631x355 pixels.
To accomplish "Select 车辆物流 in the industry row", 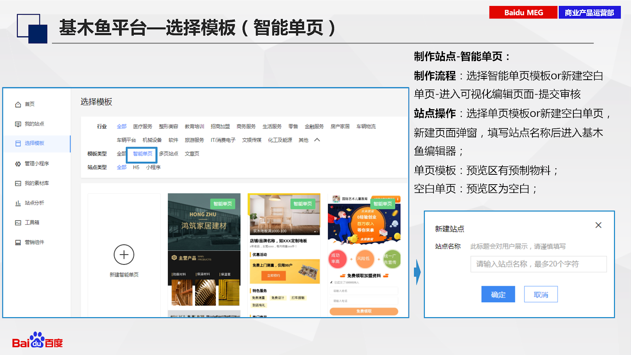I will pos(366,127).
